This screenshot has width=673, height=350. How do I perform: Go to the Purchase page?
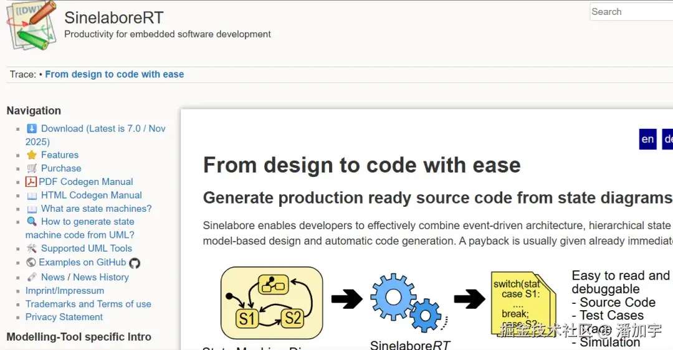61,168
